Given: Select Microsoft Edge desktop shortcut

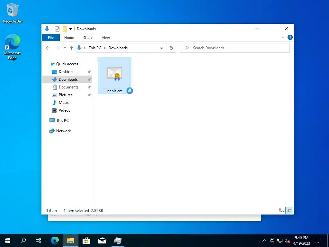Looking at the screenshot, I should click(x=13, y=47).
